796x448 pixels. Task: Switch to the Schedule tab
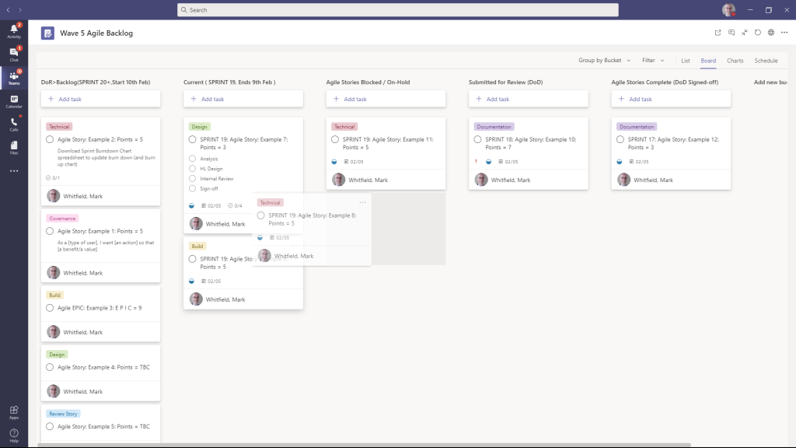768,61
